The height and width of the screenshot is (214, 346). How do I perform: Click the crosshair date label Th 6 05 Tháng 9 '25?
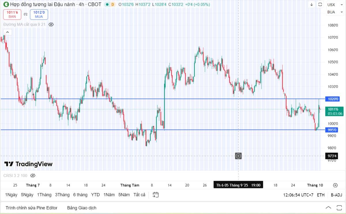[238, 185]
